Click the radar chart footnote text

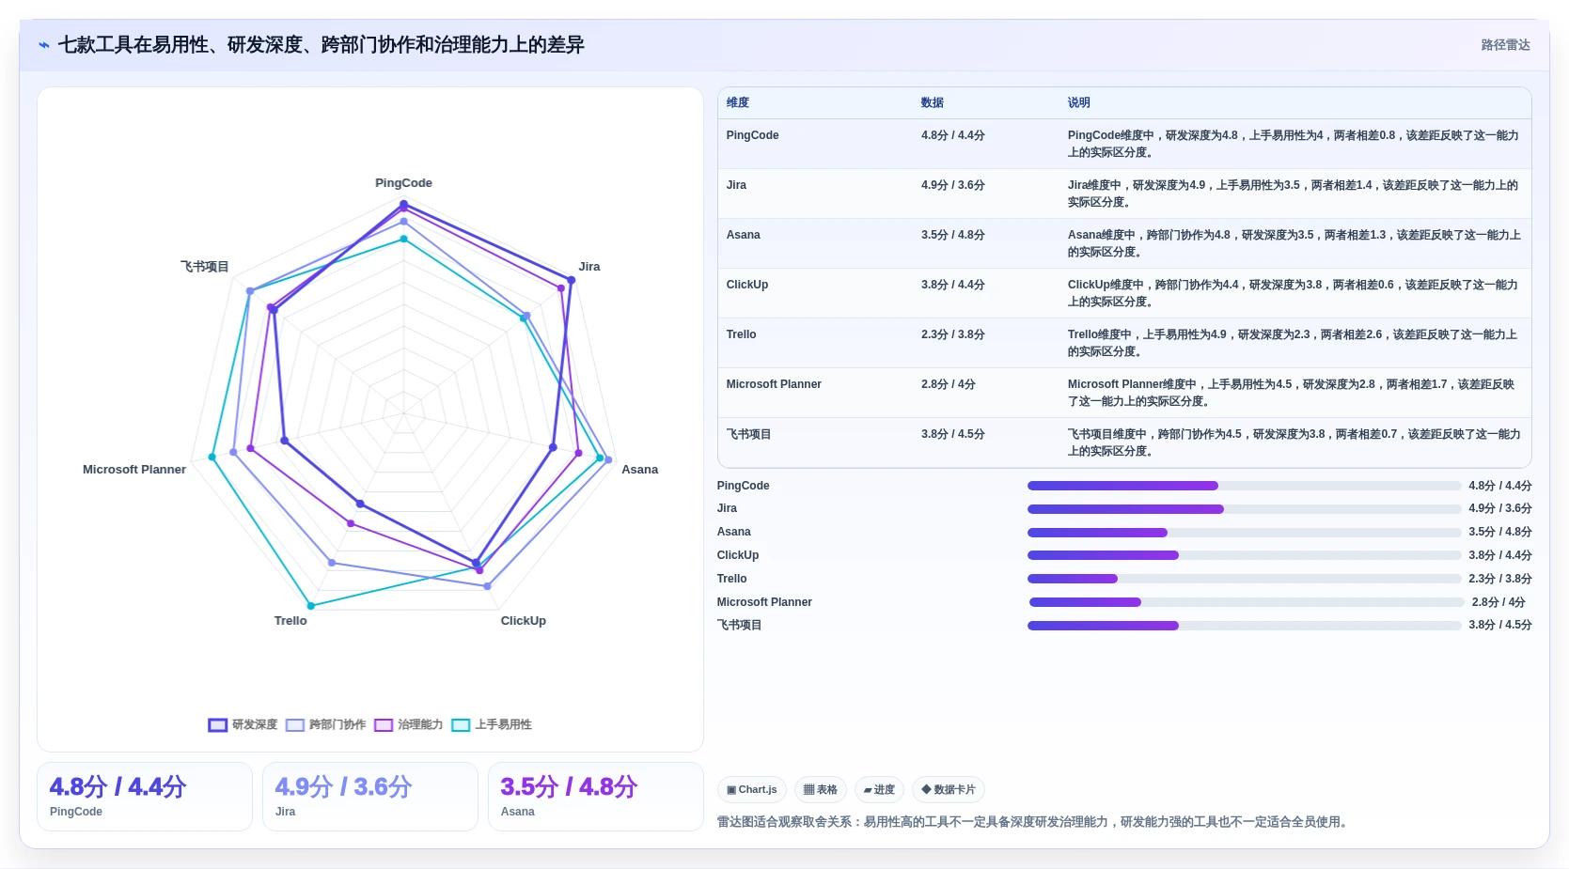[1034, 822]
